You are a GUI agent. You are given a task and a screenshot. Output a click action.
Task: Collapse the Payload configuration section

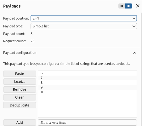[x=134, y=53]
